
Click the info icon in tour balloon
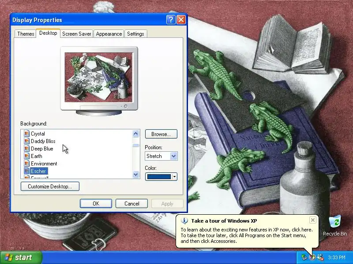[184, 221]
